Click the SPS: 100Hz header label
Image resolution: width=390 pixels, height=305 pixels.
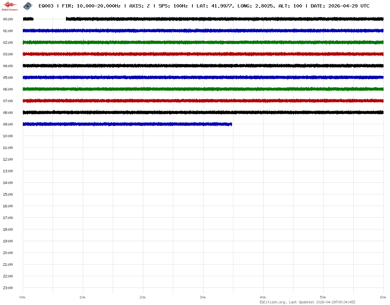[x=173, y=6]
